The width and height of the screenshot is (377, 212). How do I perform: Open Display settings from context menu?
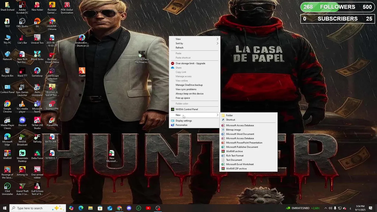coord(195,121)
